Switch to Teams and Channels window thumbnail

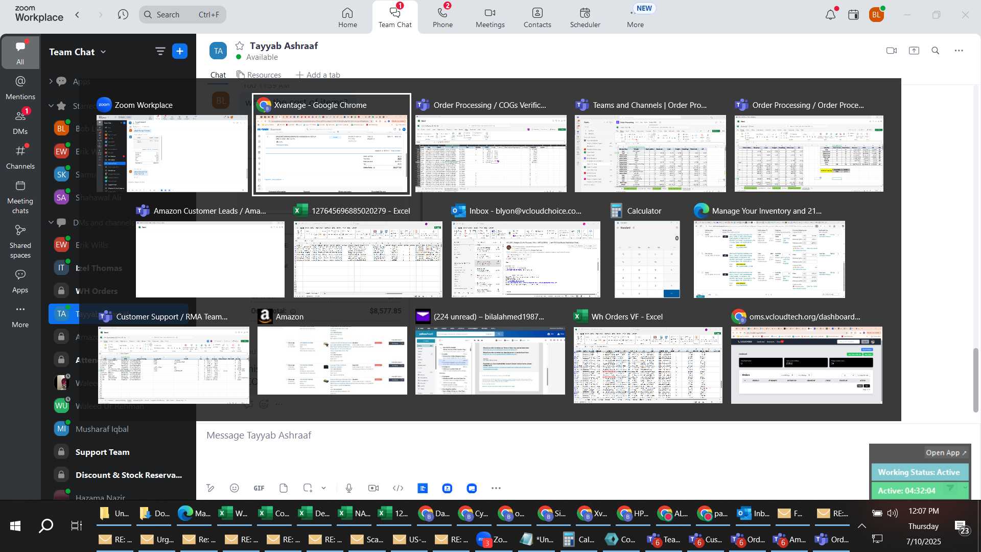coord(650,145)
